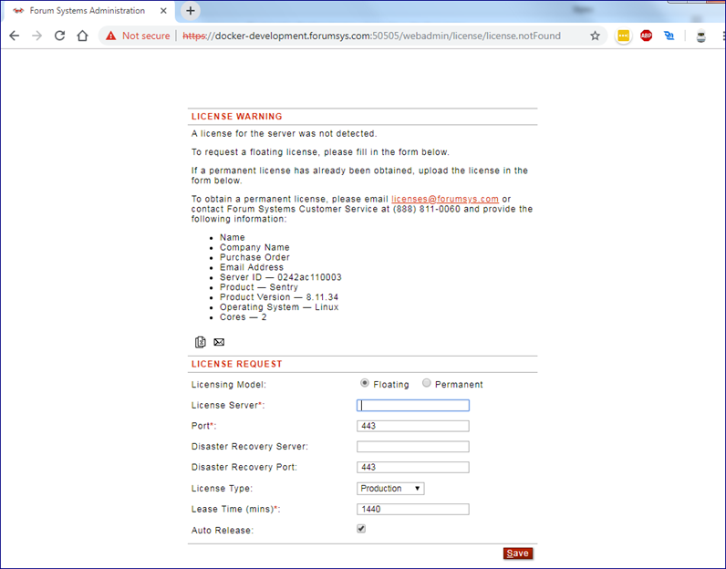Click the LICENSE WARNING heading
Screen dimensions: 726x569
236,117
